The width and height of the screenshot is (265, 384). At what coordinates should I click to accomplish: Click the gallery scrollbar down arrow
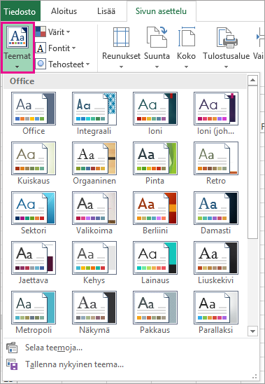coord(252,331)
